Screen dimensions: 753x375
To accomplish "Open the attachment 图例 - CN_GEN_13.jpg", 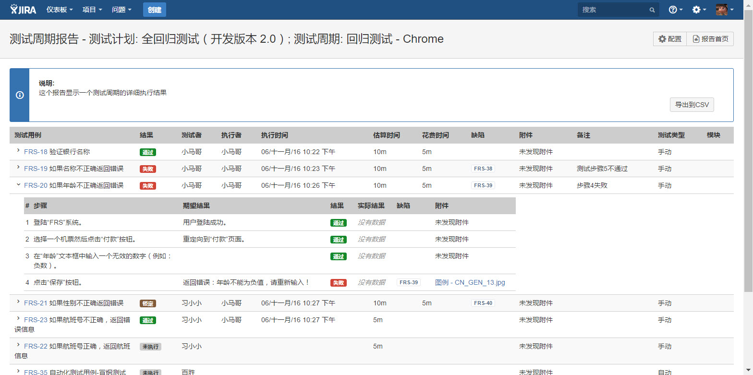I will [470, 282].
